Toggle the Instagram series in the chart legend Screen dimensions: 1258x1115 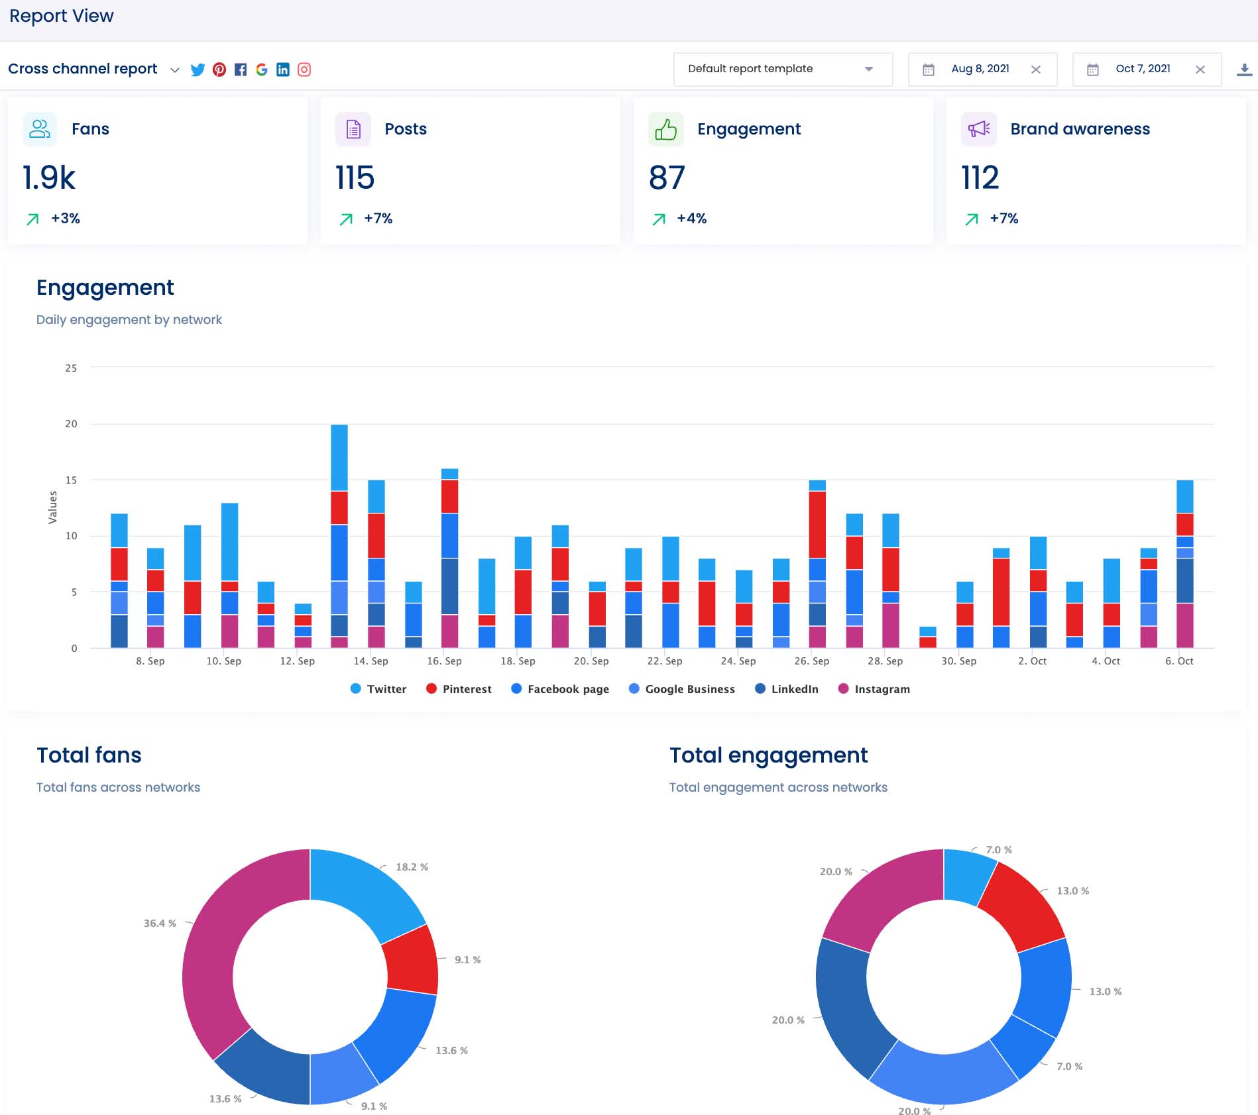[874, 689]
